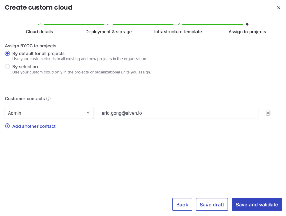Switch to the Deployment & storage step
Viewport: 286px width, 216px height.
tap(109, 32)
